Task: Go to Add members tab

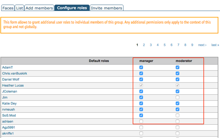Action: 39,8
